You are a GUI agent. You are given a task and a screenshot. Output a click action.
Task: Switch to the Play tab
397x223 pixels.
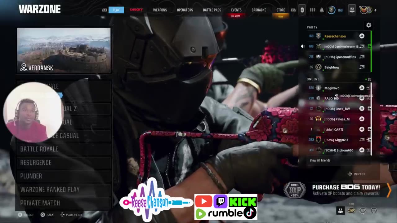116,10
